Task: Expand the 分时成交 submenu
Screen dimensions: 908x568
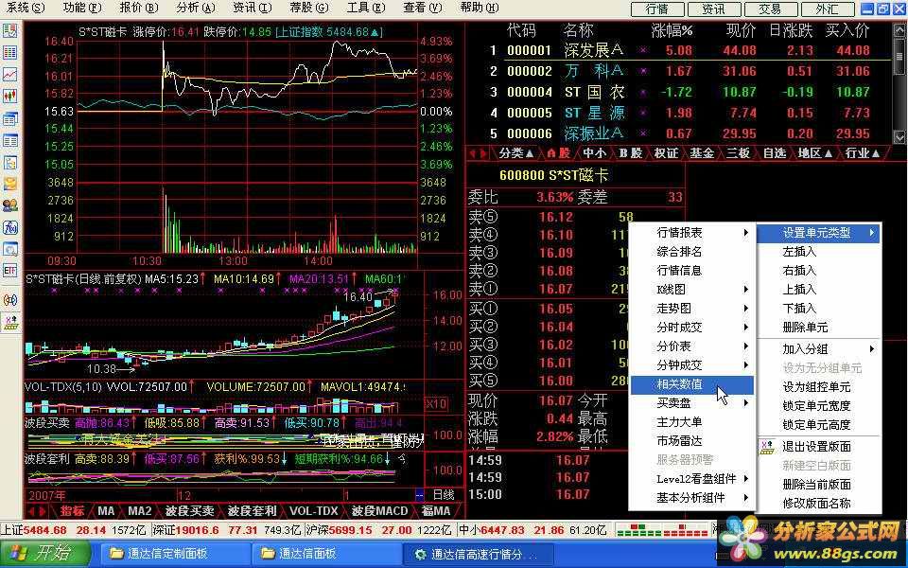Action: click(x=692, y=328)
